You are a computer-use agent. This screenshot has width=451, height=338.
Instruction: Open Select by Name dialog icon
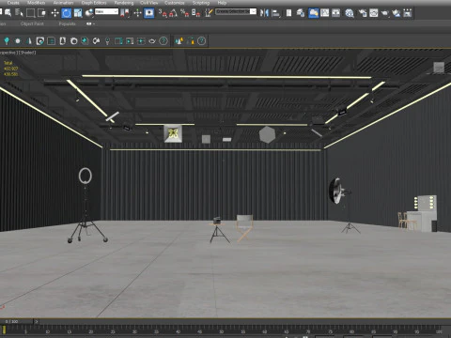[19, 13]
